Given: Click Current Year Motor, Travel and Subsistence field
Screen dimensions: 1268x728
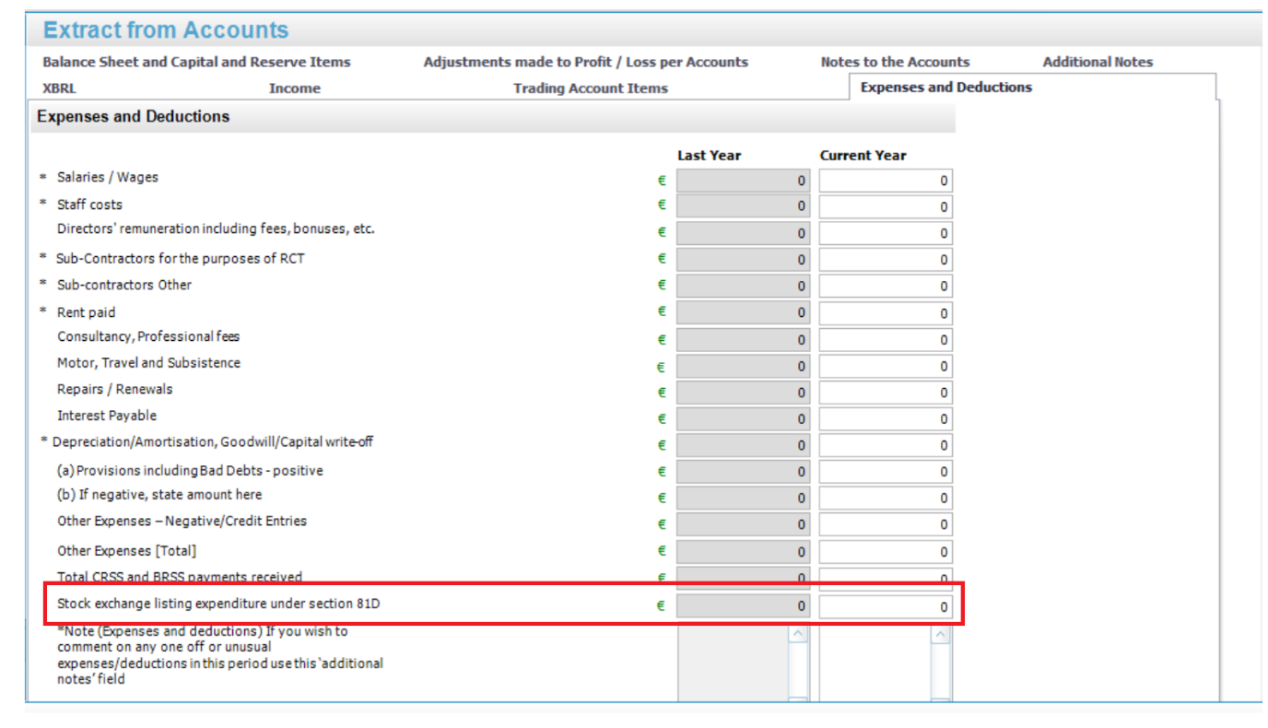Looking at the screenshot, I should (886, 366).
